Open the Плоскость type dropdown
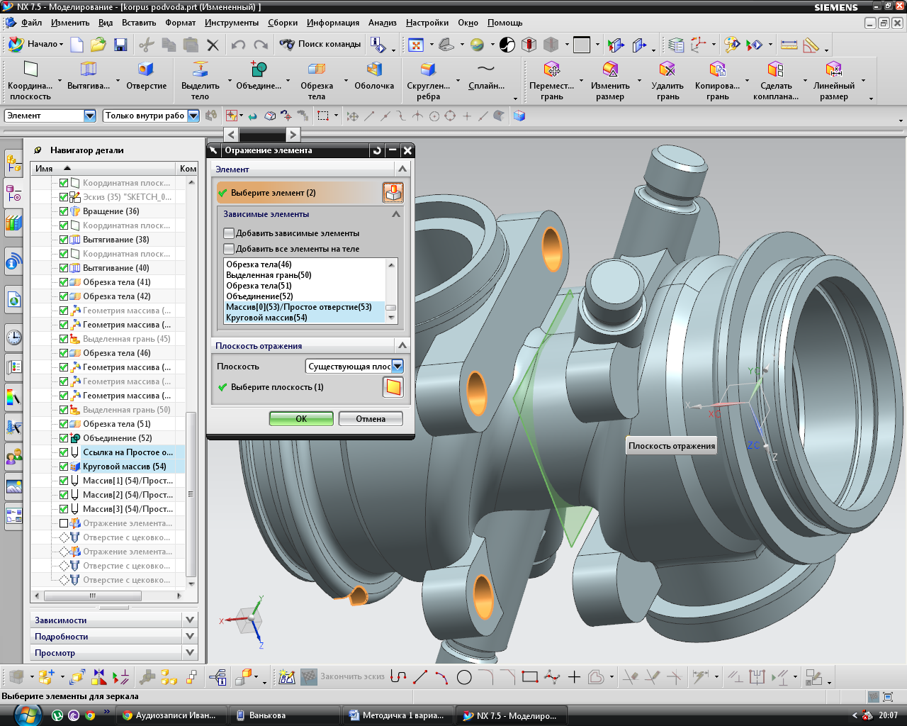Screen dimensions: 907x726 [x=398, y=367]
